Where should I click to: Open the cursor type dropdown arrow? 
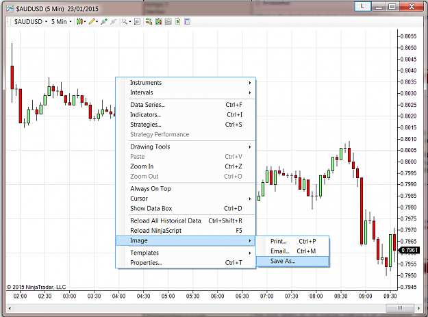(130, 21)
